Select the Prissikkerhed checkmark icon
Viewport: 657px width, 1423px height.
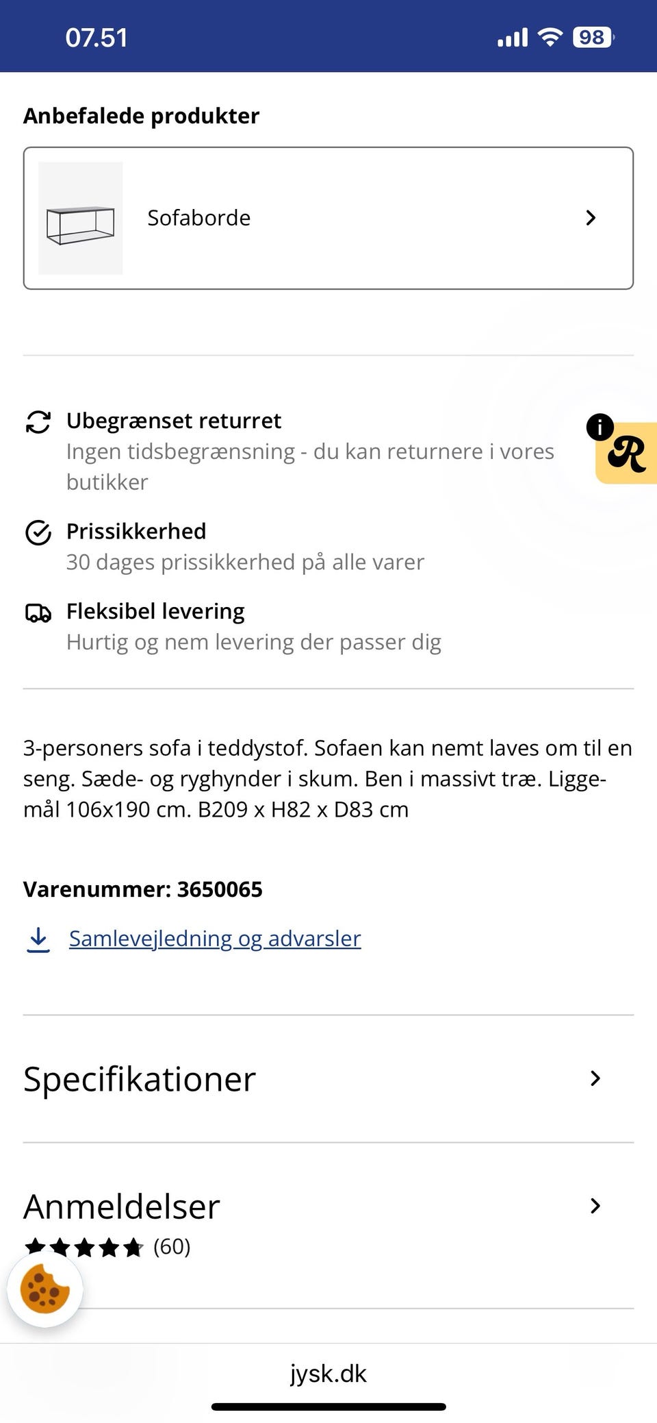[x=38, y=532]
